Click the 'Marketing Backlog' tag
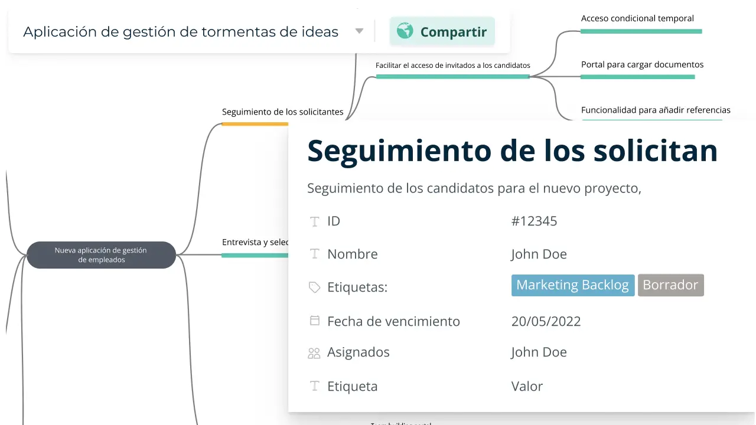Image resolution: width=756 pixels, height=425 pixels. pos(573,285)
